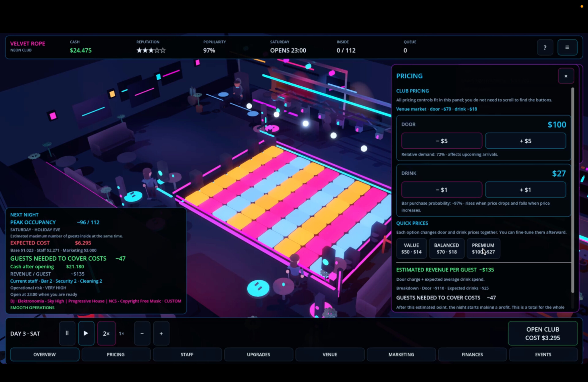Open the Staff tab
Screen dimensions: 588x382
(187, 354)
